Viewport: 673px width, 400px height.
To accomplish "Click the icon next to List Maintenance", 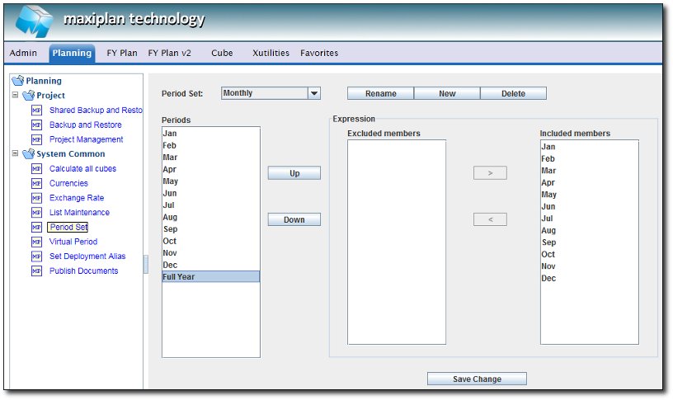I will coord(36,213).
